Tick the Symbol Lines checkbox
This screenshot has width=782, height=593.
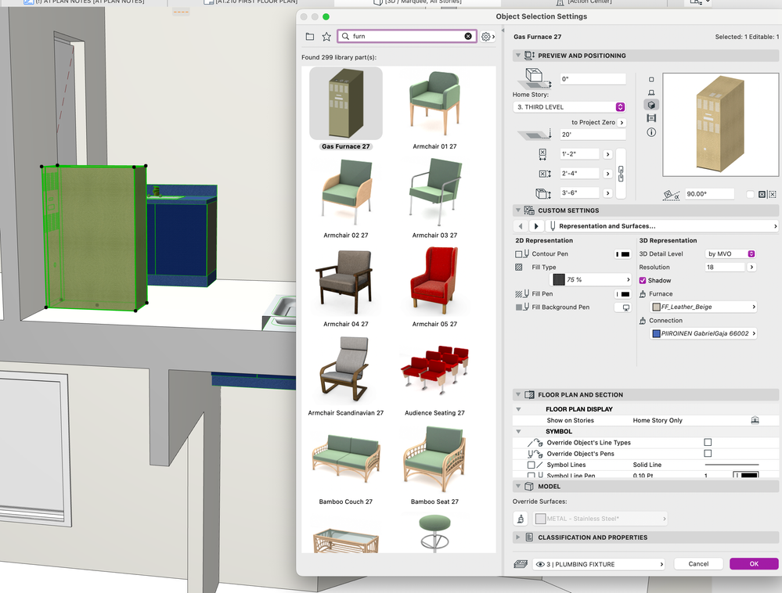[x=532, y=465]
